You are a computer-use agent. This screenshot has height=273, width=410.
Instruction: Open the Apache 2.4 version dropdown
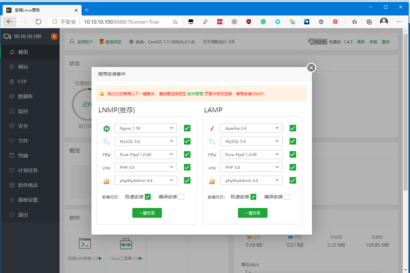(251, 128)
